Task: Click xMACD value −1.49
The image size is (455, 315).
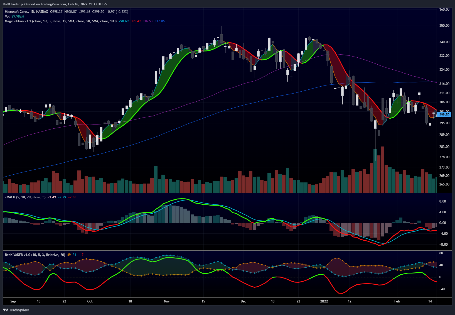Action: point(52,197)
